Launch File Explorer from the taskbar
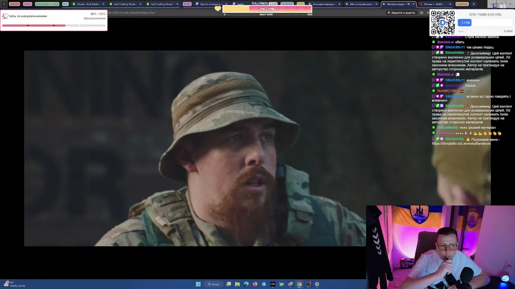 237,284
